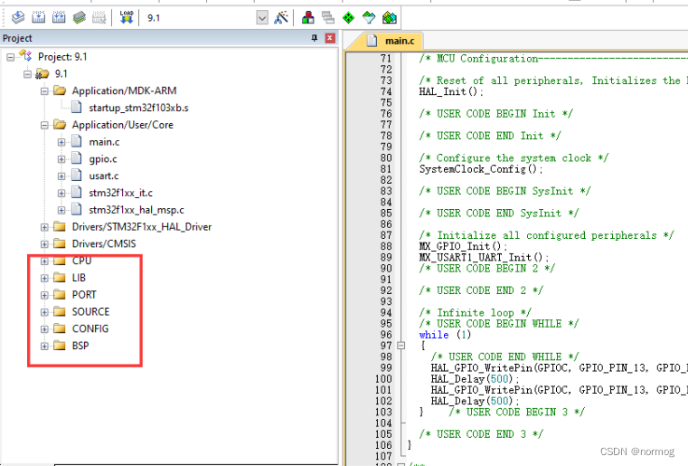Expand the CONFIG group
This screenshot has width=688, height=466.
pyautogui.click(x=44, y=329)
